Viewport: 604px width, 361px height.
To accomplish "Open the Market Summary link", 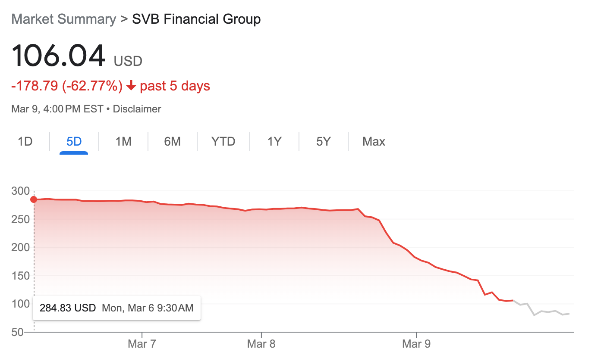I will (63, 19).
